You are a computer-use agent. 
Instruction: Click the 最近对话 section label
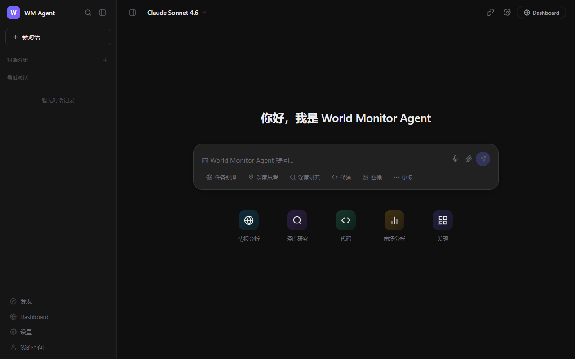coord(18,78)
